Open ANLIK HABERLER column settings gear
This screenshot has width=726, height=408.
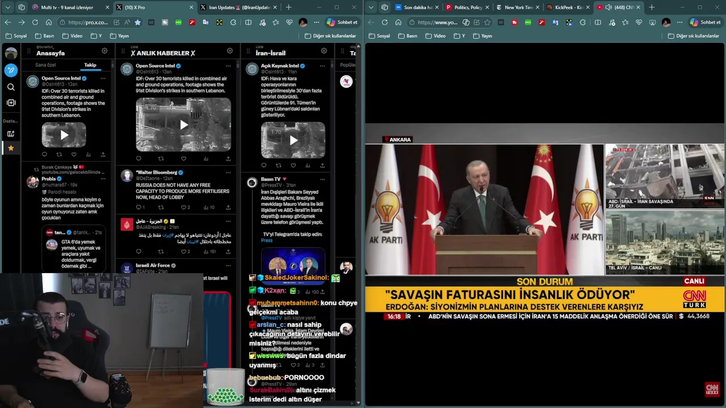[x=230, y=51]
